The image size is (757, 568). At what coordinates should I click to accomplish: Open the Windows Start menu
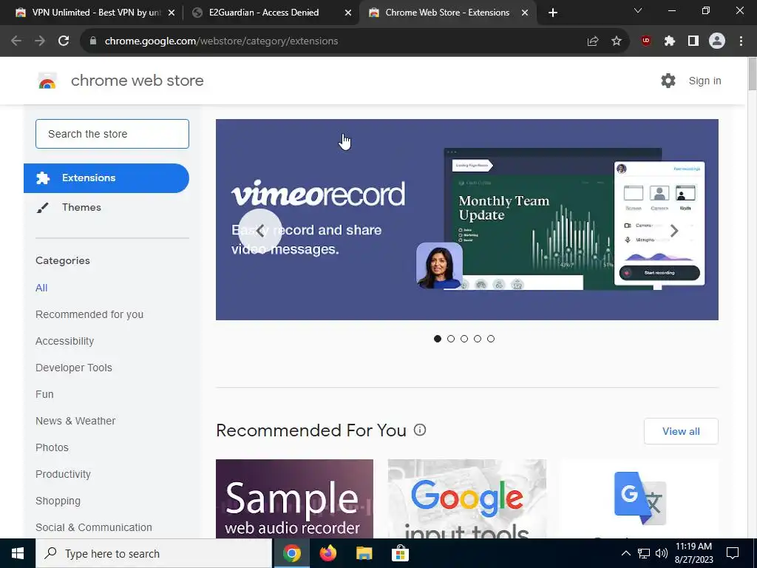pos(18,553)
